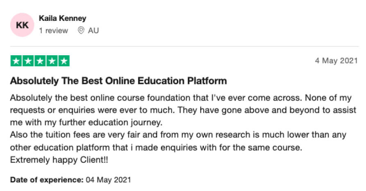The width and height of the screenshot is (366, 191).
Task: Click the 4 May 2021 review date
Action: coord(336,61)
